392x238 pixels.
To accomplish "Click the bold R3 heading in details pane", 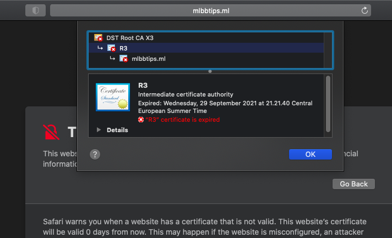I will pos(143,86).
